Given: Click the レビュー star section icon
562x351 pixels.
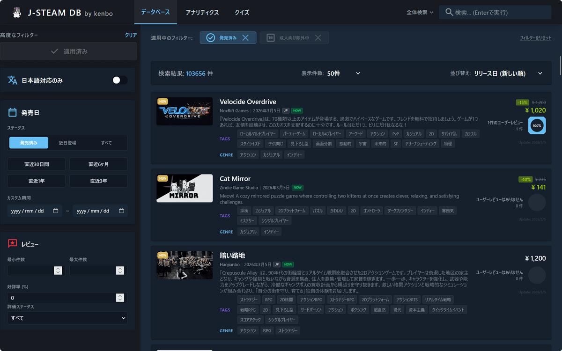Looking at the screenshot, I should 13,244.
